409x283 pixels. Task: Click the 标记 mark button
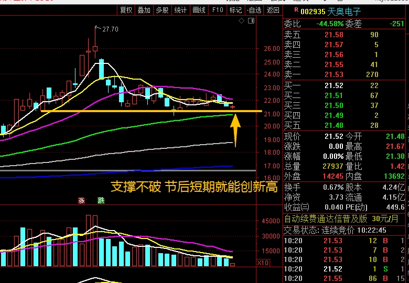coord(235,10)
